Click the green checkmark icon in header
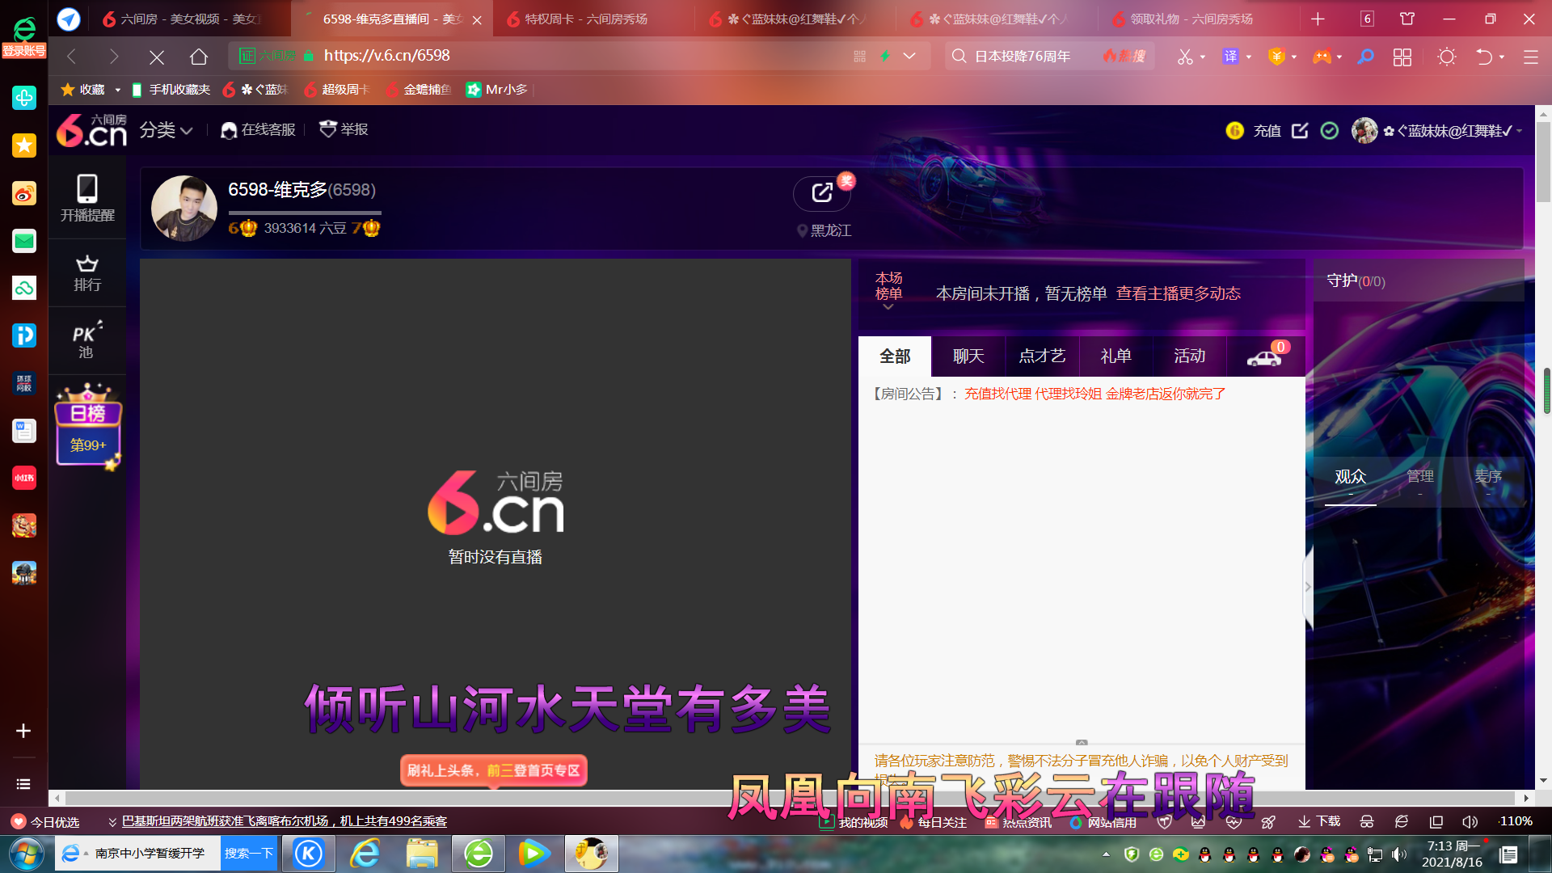The width and height of the screenshot is (1552, 873). pyautogui.click(x=1330, y=130)
